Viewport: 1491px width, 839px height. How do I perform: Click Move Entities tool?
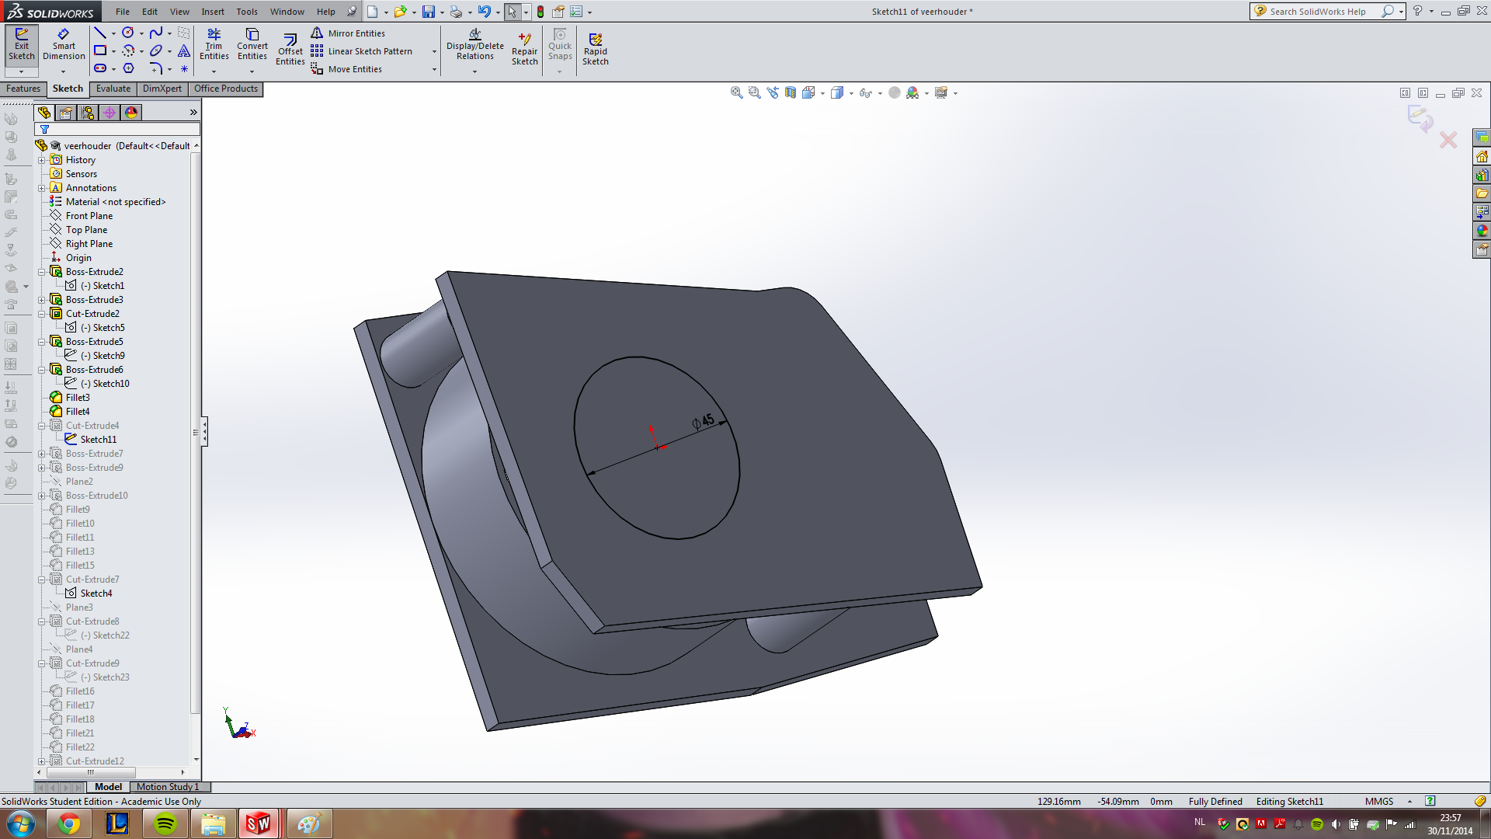pyautogui.click(x=346, y=69)
